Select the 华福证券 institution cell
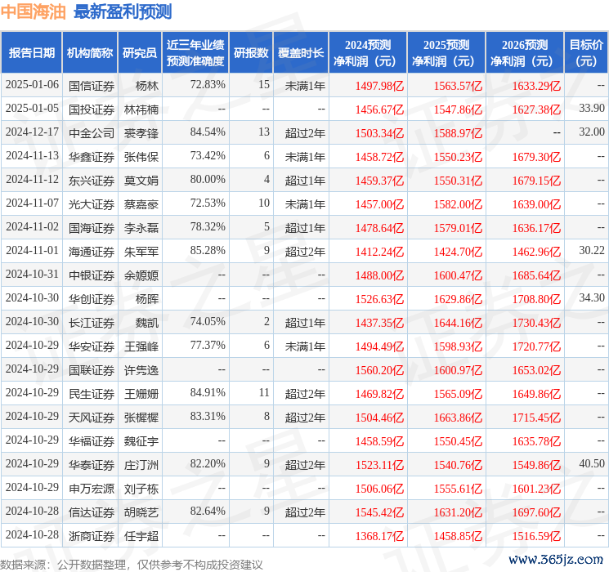The width and height of the screenshot is (609, 572). [92, 441]
